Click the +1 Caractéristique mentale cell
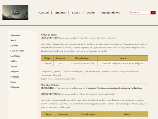The height and width of the screenshot is (119, 158). coord(82,63)
